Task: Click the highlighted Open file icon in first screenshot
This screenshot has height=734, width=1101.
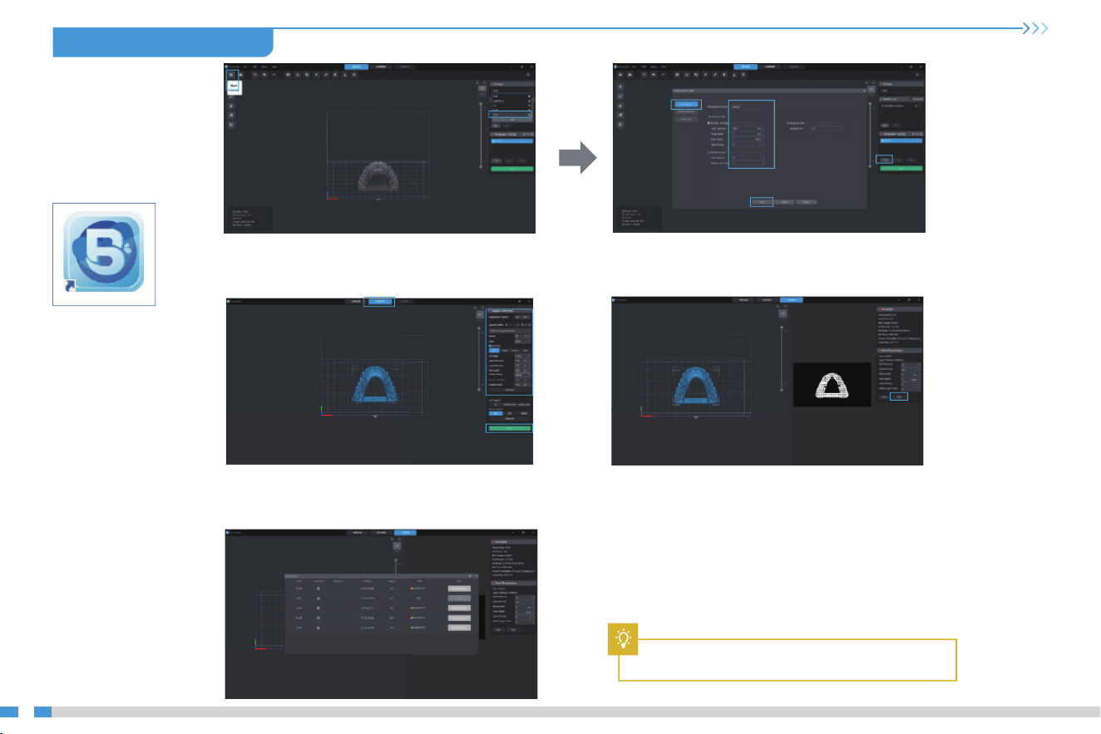Action: tap(231, 75)
